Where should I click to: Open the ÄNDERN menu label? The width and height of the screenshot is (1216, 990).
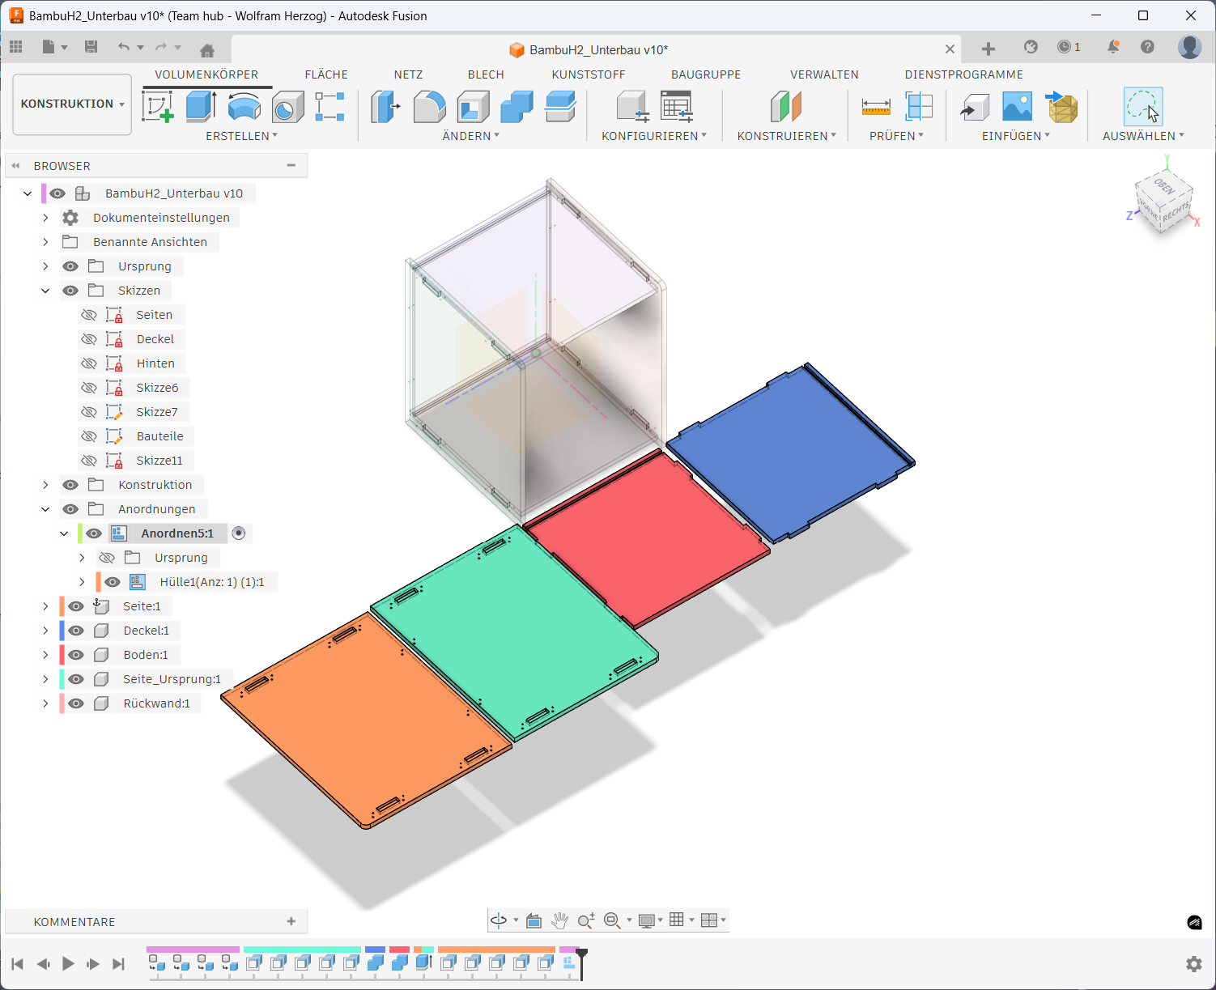click(470, 136)
